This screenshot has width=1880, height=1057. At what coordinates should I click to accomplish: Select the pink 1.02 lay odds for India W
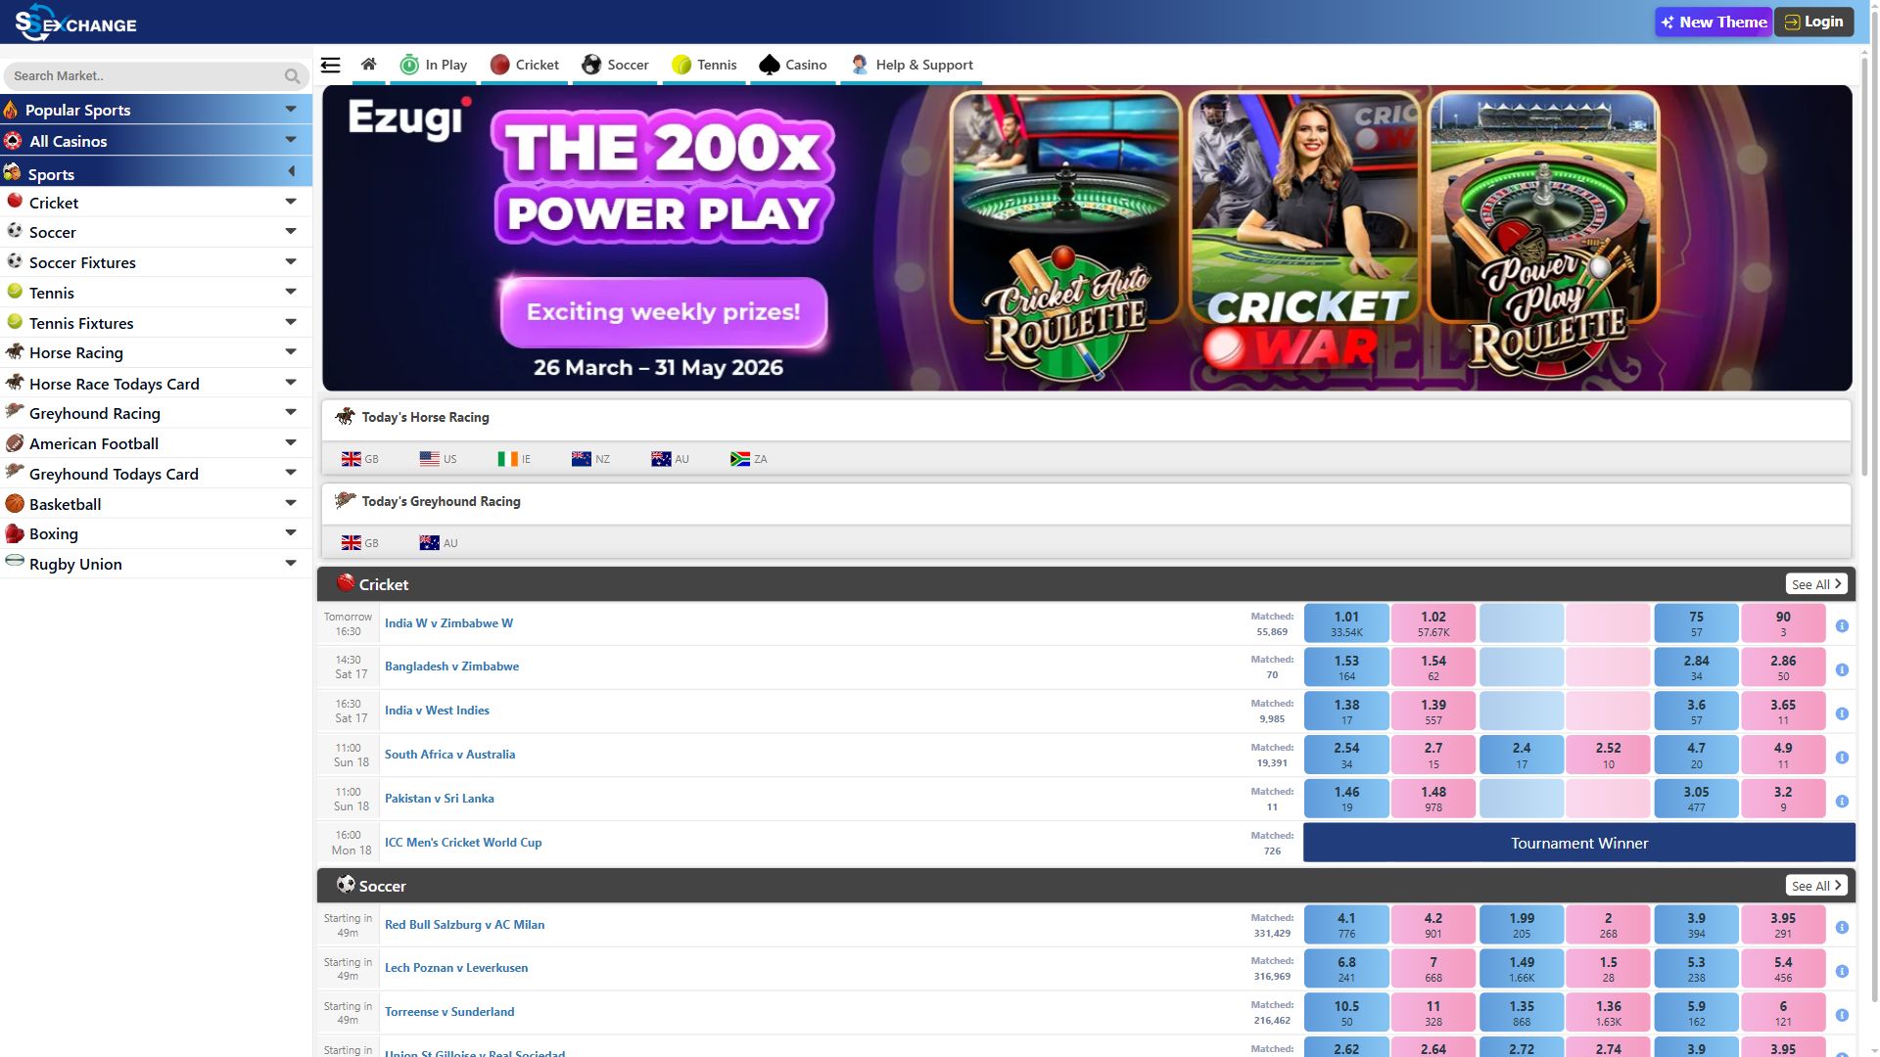pyautogui.click(x=1433, y=623)
